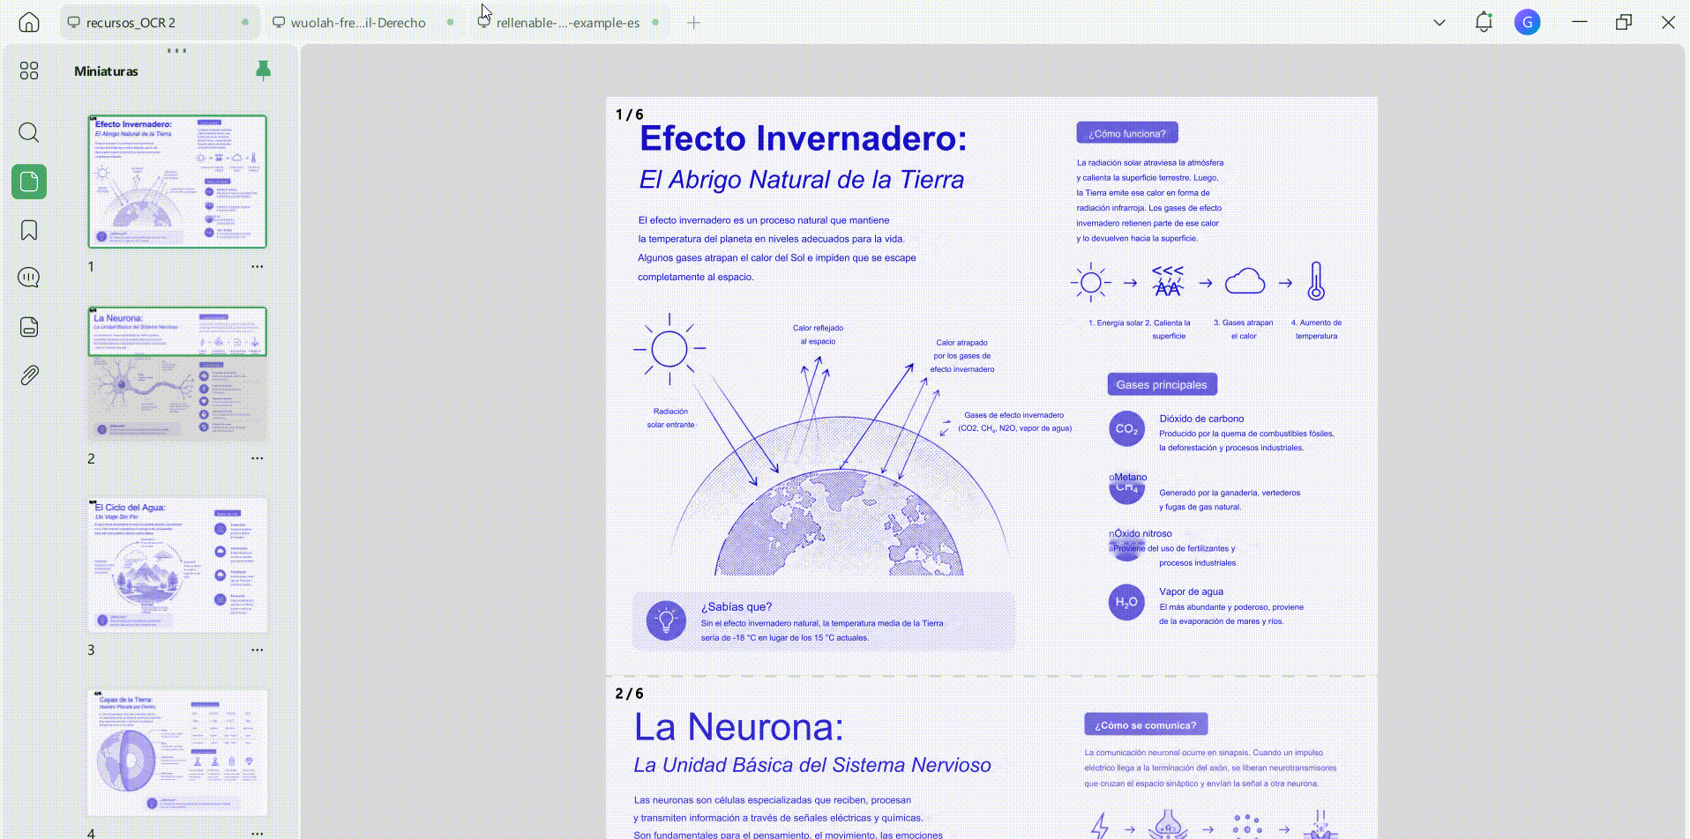Click the 'La Neurona:' heading
The width and height of the screenshot is (1690, 839).
tap(739, 727)
